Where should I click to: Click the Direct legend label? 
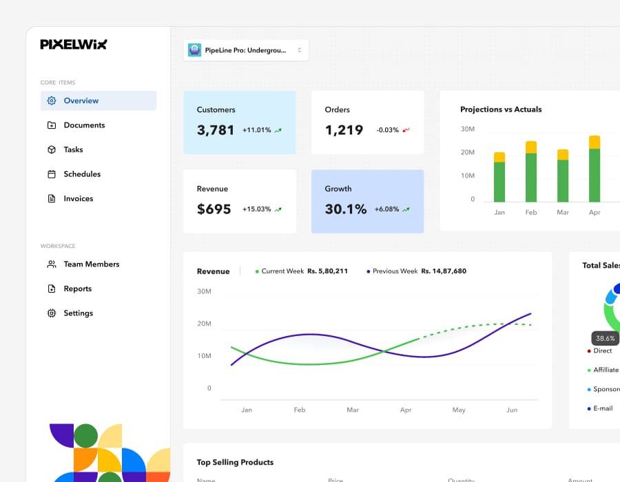(603, 351)
